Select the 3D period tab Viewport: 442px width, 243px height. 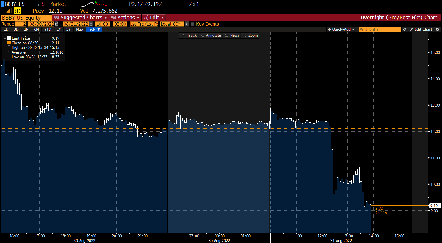tap(16, 29)
